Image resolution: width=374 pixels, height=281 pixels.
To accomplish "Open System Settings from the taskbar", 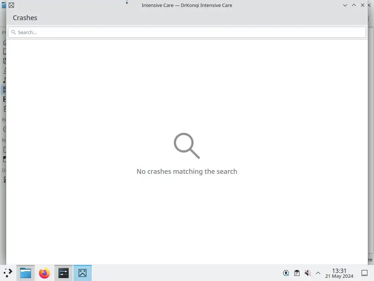I will [x=64, y=273].
